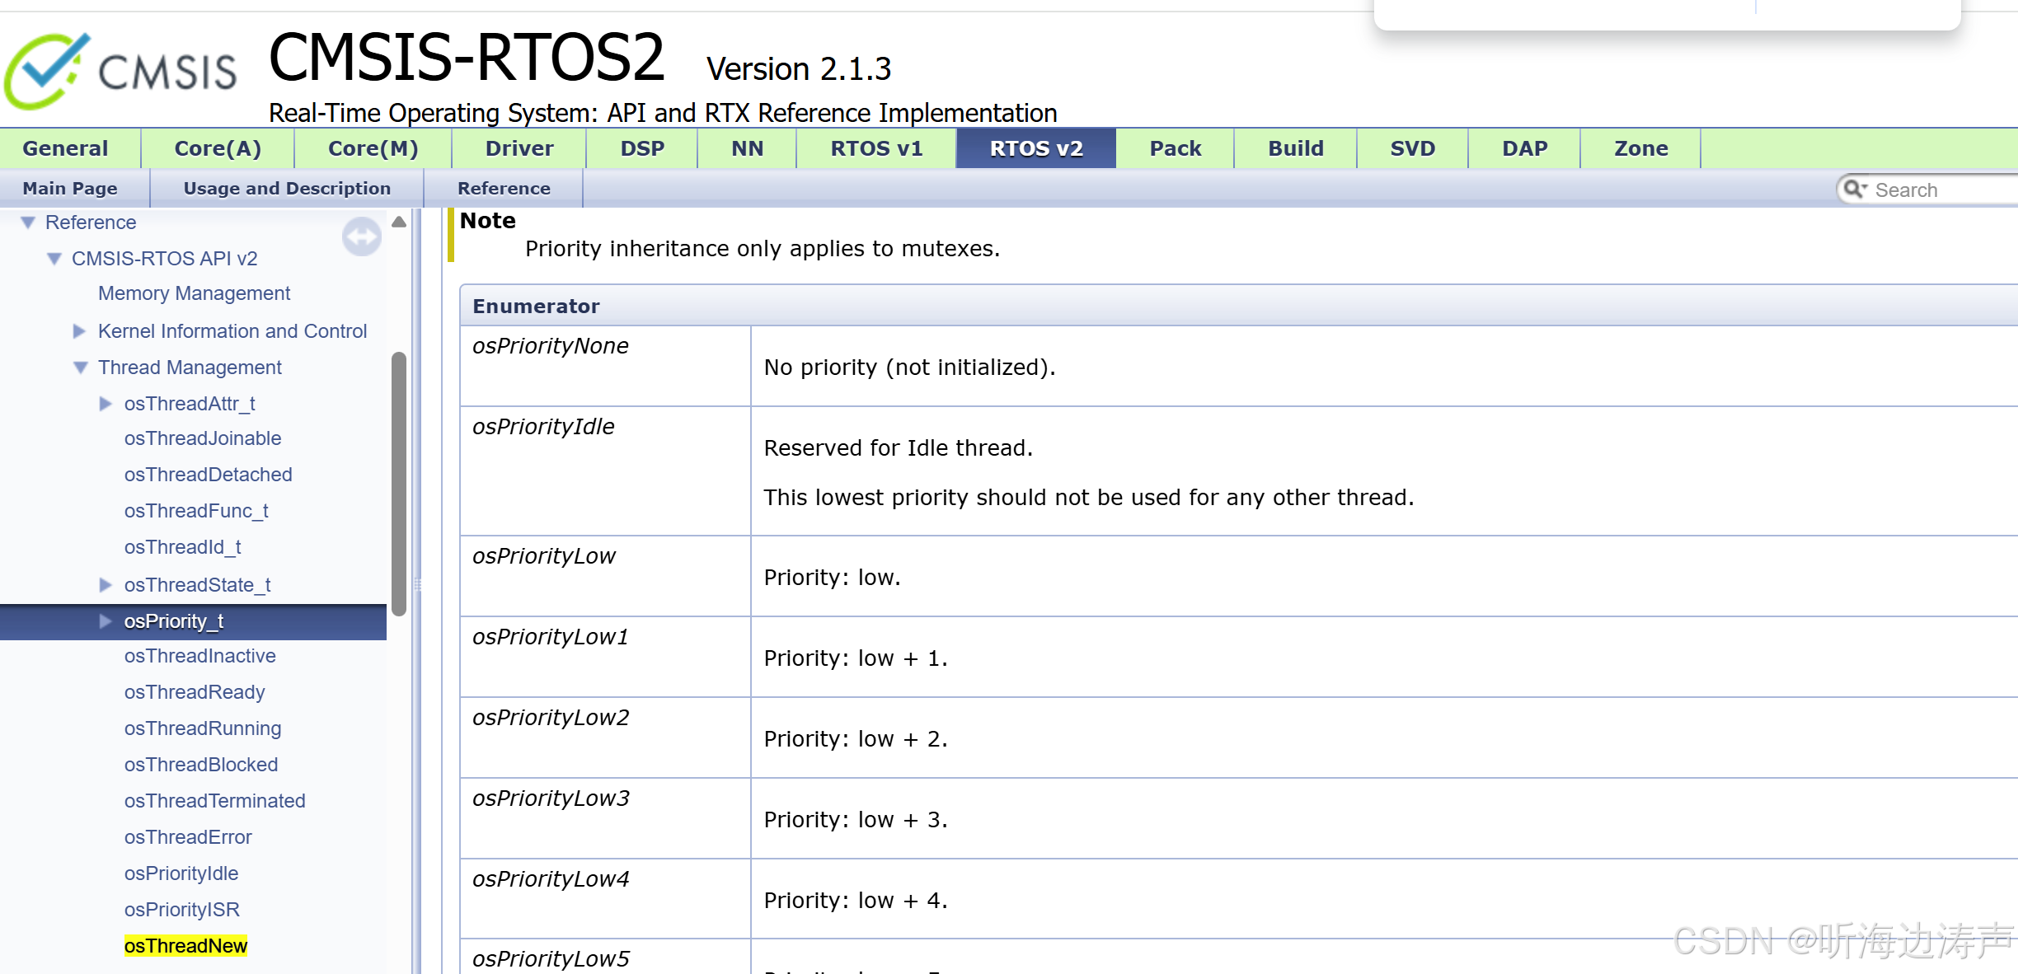
Task: Open Memory Management in tree
Action: [194, 293]
